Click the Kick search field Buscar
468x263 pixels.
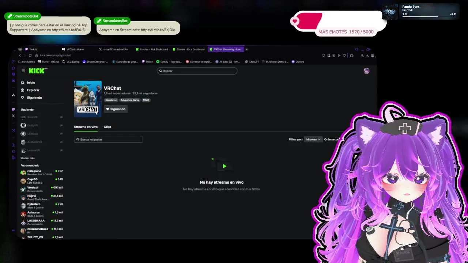pyautogui.click(x=197, y=71)
